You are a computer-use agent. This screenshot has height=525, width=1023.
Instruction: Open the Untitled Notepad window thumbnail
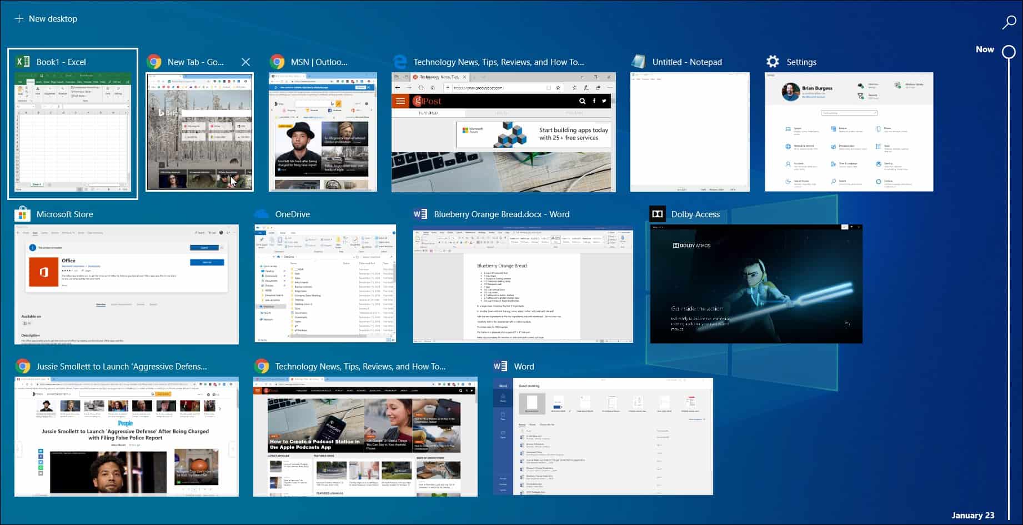pyautogui.click(x=690, y=132)
